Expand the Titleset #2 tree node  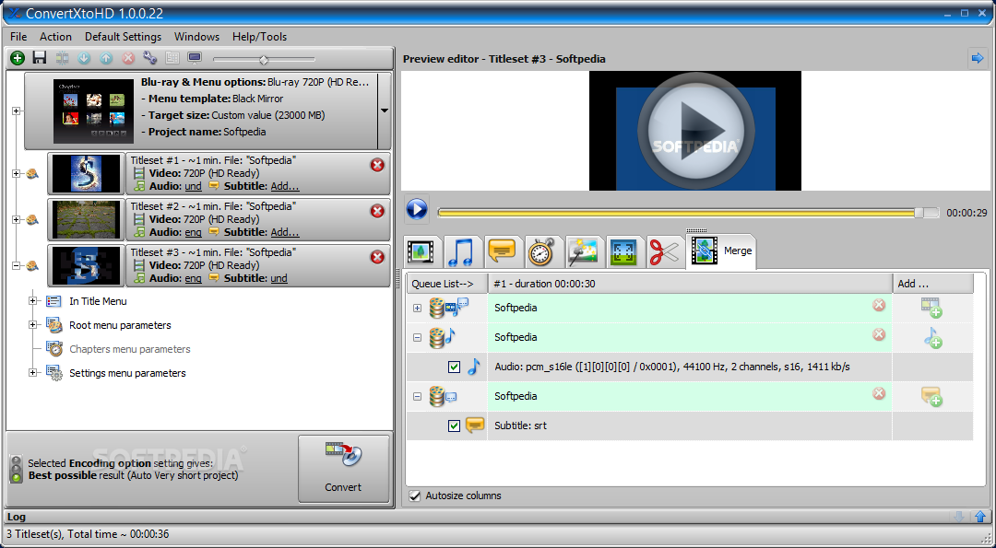coord(16,219)
